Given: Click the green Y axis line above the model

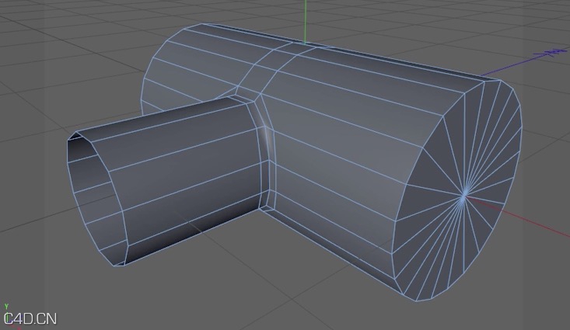Looking at the screenshot, I should coord(306,21).
